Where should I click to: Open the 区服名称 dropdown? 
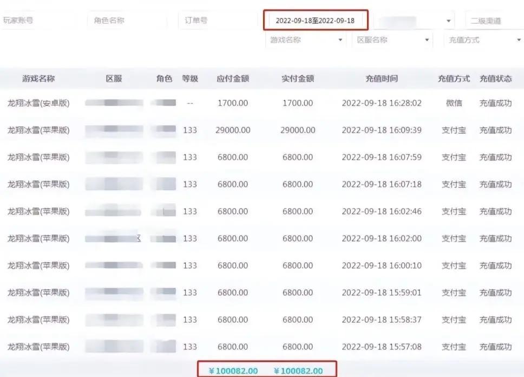pos(391,40)
